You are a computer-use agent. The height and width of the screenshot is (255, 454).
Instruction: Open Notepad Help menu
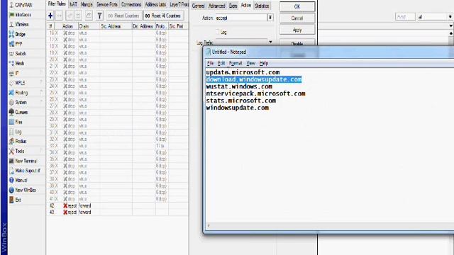pos(264,63)
